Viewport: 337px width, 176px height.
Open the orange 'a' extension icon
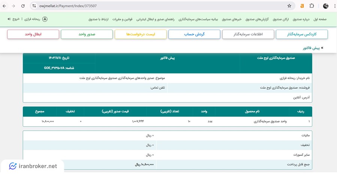[x=302, y=6]
